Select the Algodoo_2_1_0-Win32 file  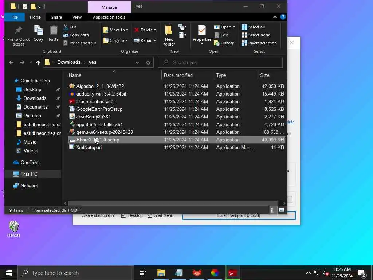pos(176,86)
